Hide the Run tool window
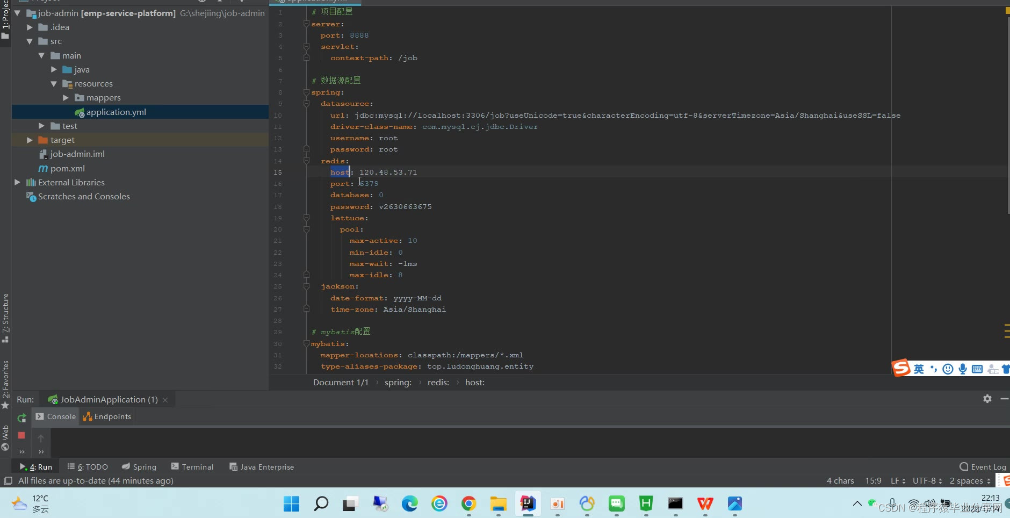 pos(1004,399)
